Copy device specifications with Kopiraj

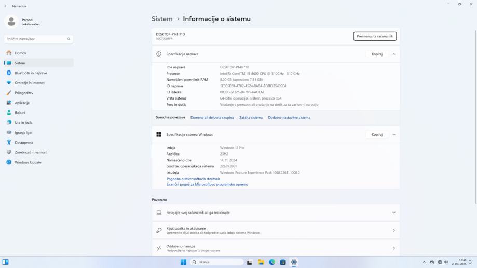pos(377,54)
